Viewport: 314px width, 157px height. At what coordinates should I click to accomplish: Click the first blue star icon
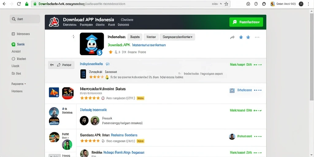(x=241, y=37)
